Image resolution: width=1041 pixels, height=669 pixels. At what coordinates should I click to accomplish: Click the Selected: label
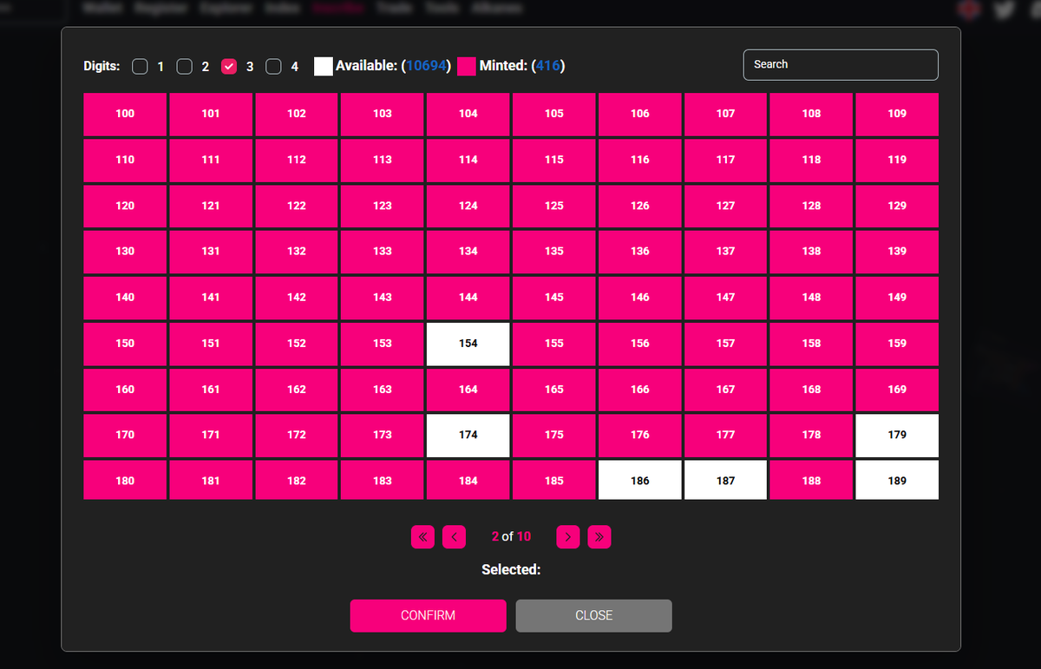511,570
